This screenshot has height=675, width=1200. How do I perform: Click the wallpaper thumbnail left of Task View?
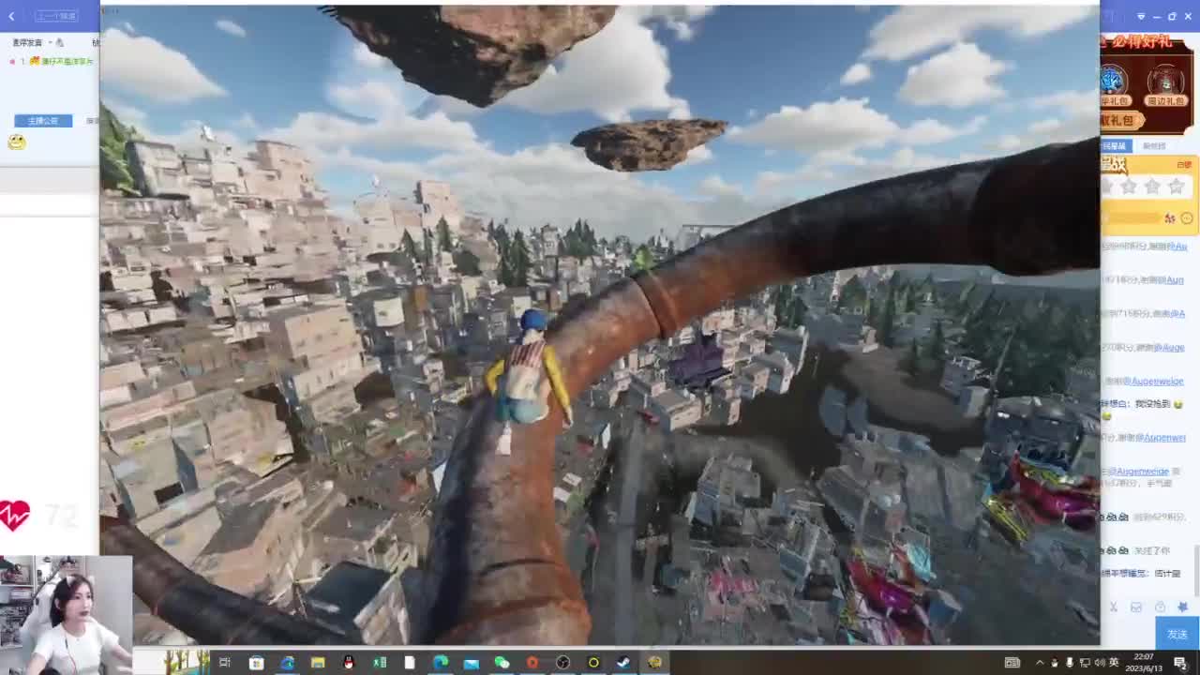[x=172, y=663]
